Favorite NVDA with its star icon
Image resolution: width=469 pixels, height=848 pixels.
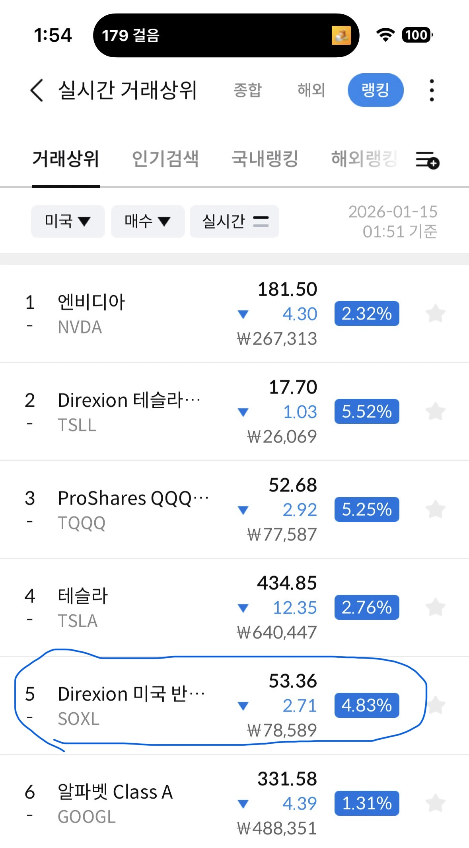(436, 314)
